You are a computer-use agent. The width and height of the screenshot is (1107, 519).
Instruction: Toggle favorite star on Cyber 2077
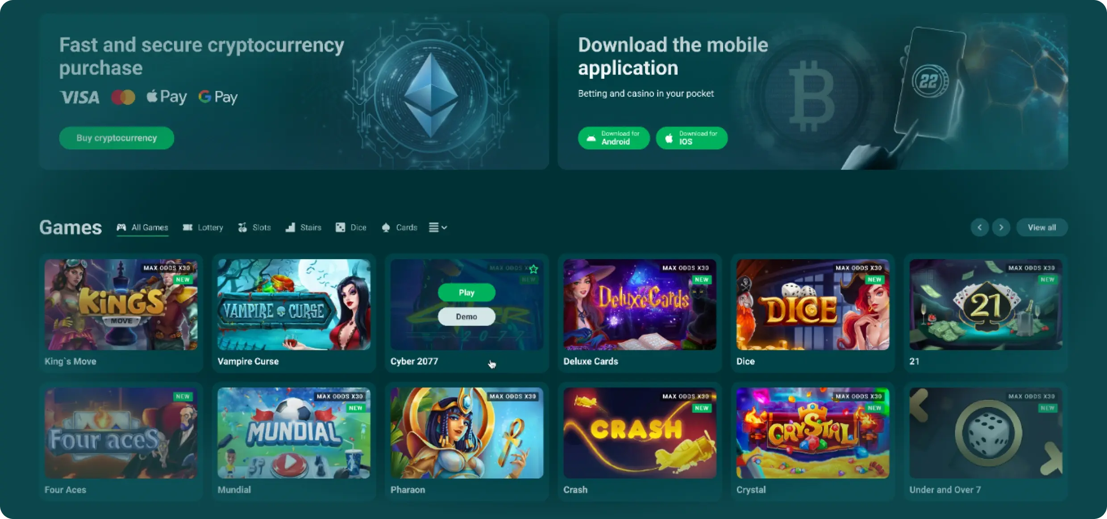[533, 269]
